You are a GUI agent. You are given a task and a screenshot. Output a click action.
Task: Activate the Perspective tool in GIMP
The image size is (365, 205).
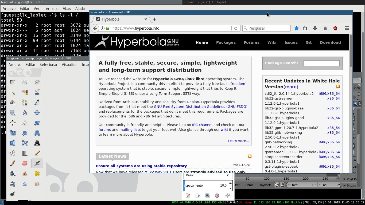click(x=37, y=133)
